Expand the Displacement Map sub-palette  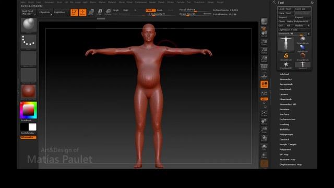(x=291, y=164)
